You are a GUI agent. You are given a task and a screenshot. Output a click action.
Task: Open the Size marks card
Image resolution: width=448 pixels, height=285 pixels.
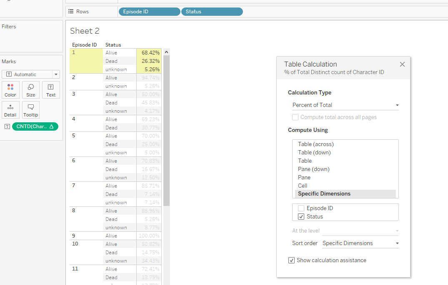31,89
